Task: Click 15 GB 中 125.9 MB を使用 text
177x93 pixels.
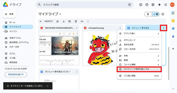Action: tap(16, 69)
